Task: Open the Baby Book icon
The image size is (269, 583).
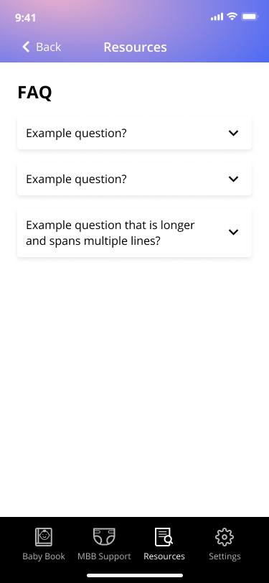Action: pyautogui.click(x=44, y=537)
